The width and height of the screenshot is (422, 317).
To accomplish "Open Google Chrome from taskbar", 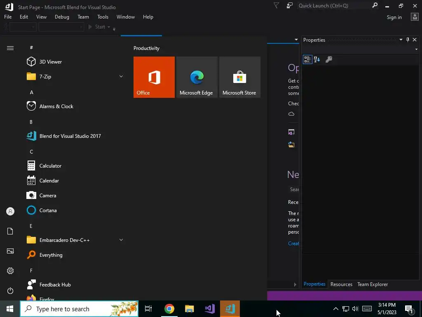I will click(169, 309).
